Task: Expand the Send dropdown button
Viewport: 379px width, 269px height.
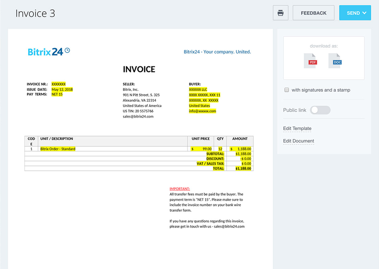Action: pyautogui.click(x=355, y=13)
